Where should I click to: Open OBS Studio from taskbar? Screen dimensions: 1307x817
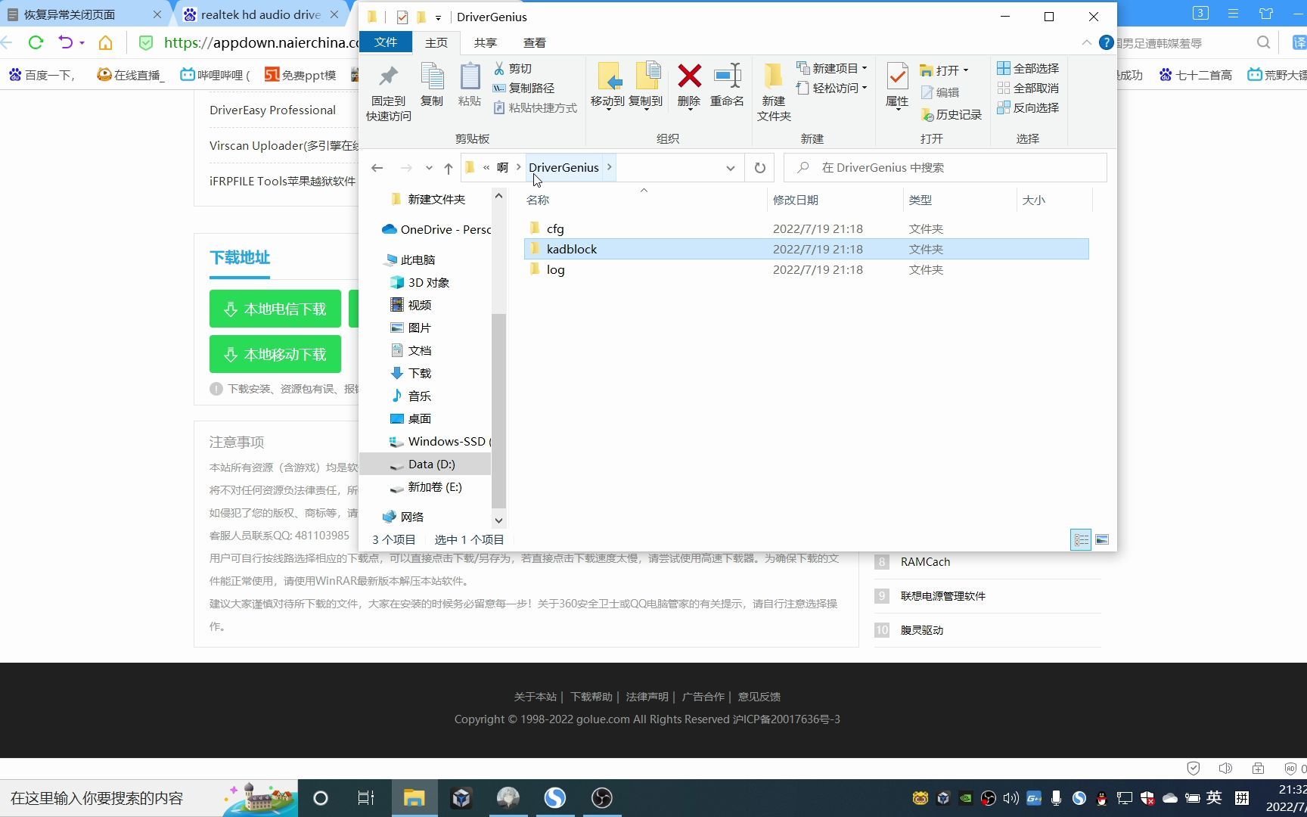602,798
